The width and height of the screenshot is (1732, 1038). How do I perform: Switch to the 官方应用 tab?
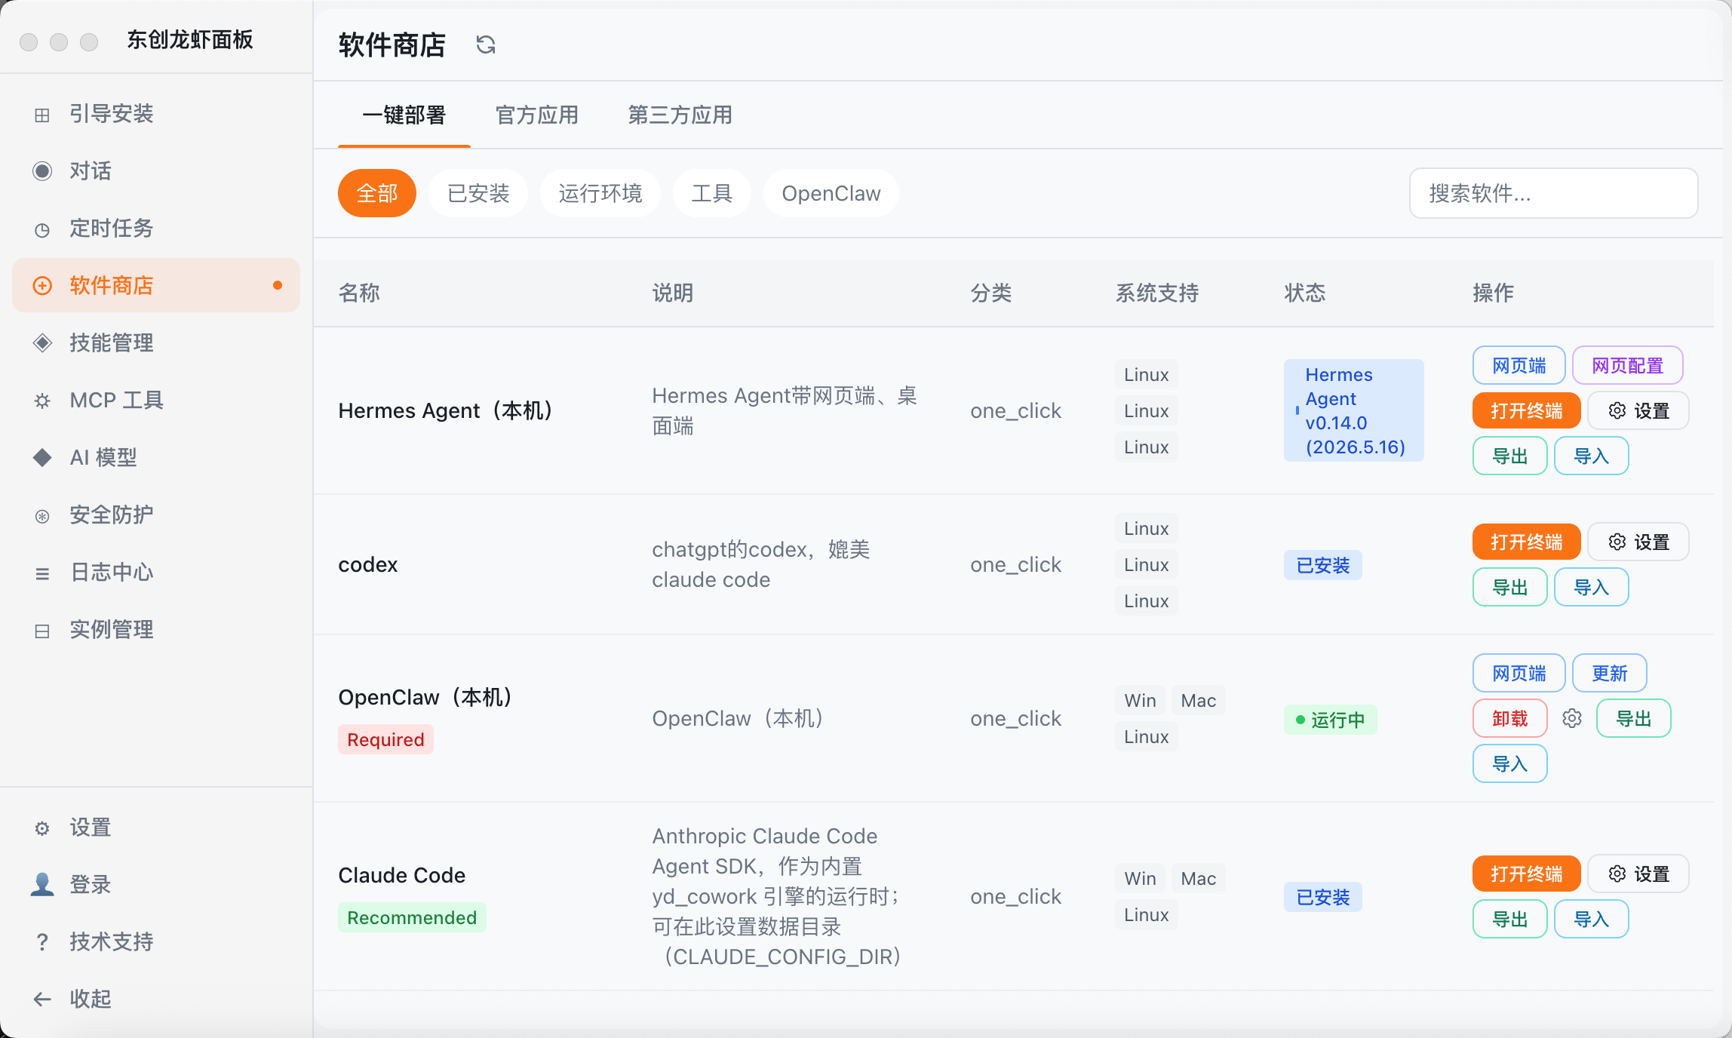[x=537, y=115]
